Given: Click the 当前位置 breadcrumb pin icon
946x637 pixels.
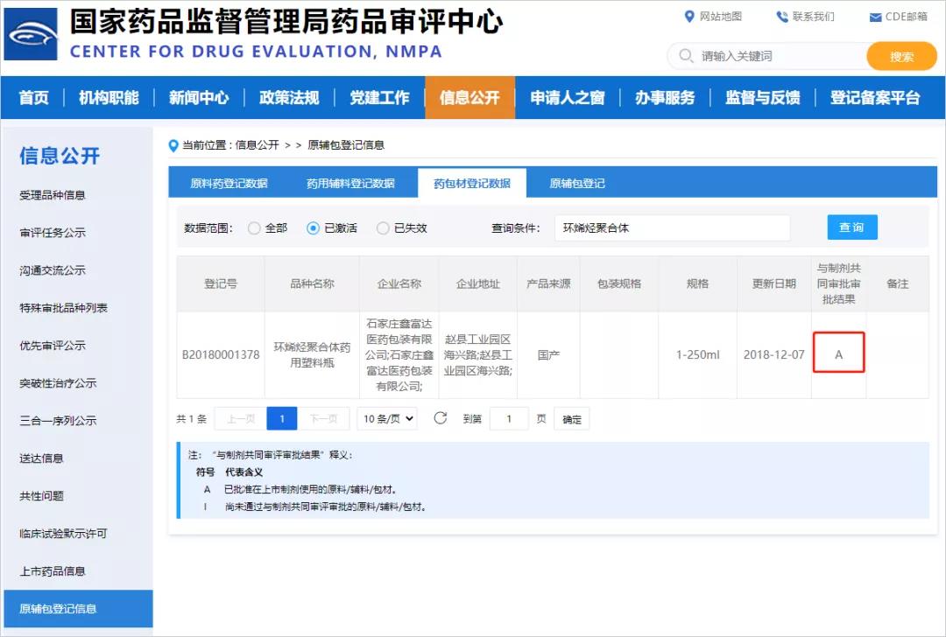Looking at the screenshot, I should pos(173,145).
